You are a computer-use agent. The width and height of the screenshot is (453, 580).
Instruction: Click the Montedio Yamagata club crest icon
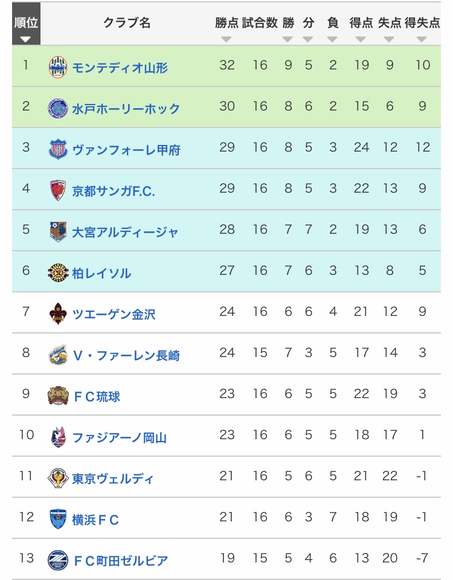pos(58,66)
